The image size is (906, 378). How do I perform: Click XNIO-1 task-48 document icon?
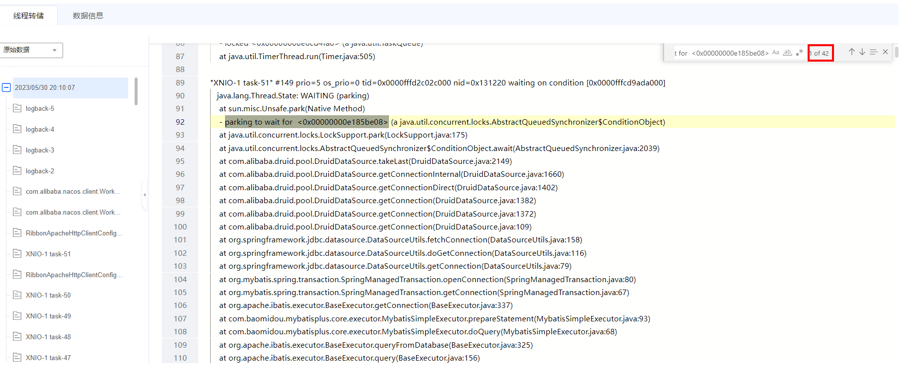click(x=17, y=337)
